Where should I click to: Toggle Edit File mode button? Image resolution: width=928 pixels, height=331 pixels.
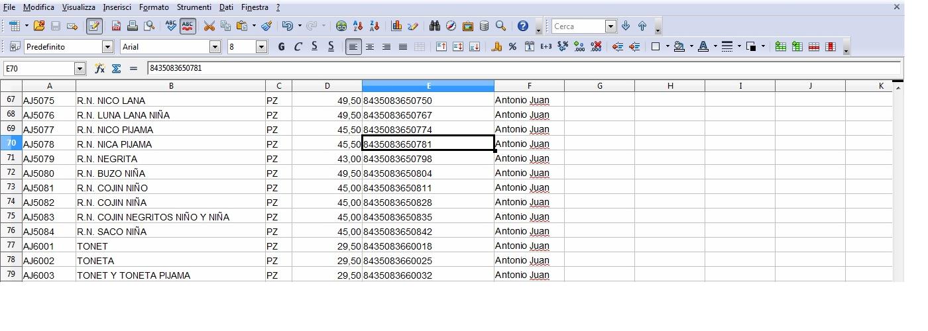coord(94,26)
